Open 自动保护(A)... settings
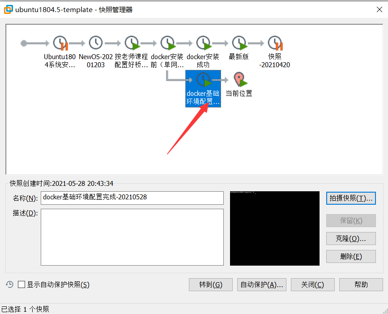Viewport: 388px width, 314px height. 261,284
